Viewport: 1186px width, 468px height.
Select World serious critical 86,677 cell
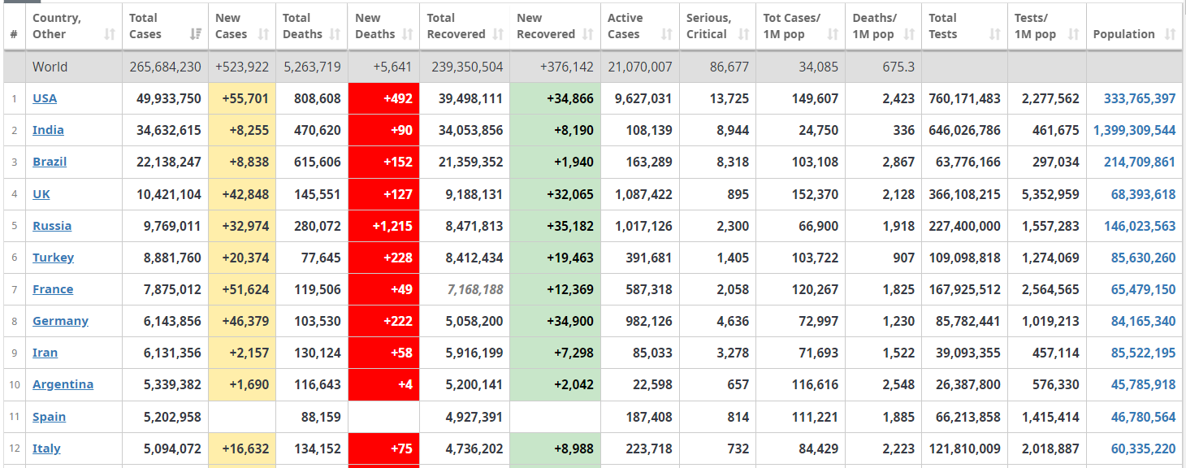point(718,67)
